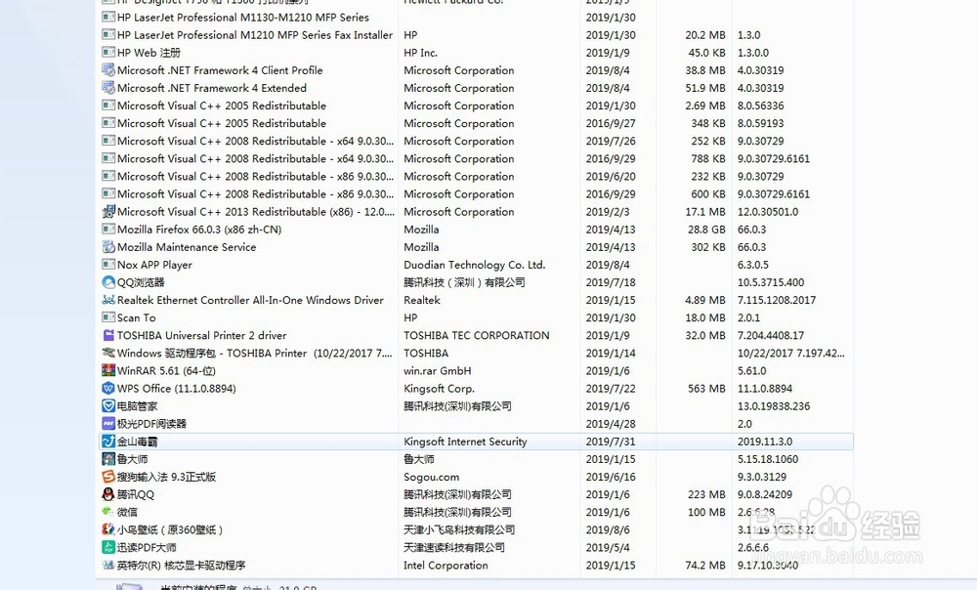Click publisher 'TOSHIBA TEC CORPORATION'
This screenshot has height=590, width=977.
(x=477, y=335)
